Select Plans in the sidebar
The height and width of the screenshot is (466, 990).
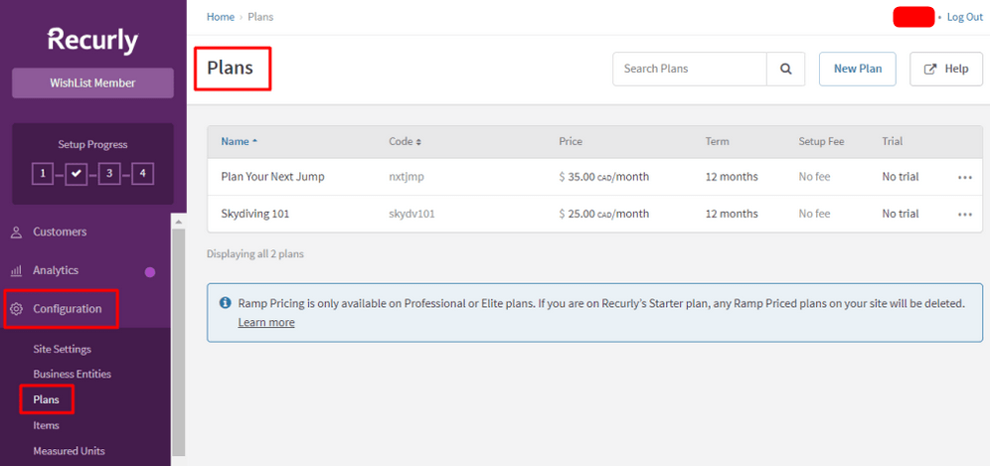(x=46, y=399)
